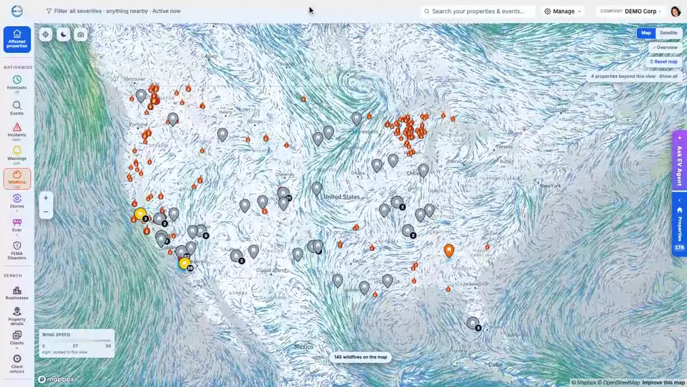This screenshot has height=387, width=687.
Task: Open FEMA Disasters section
Action: click(17, 251)
